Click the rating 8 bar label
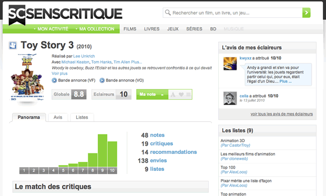The image size is (326, 196). click(93, 170)
